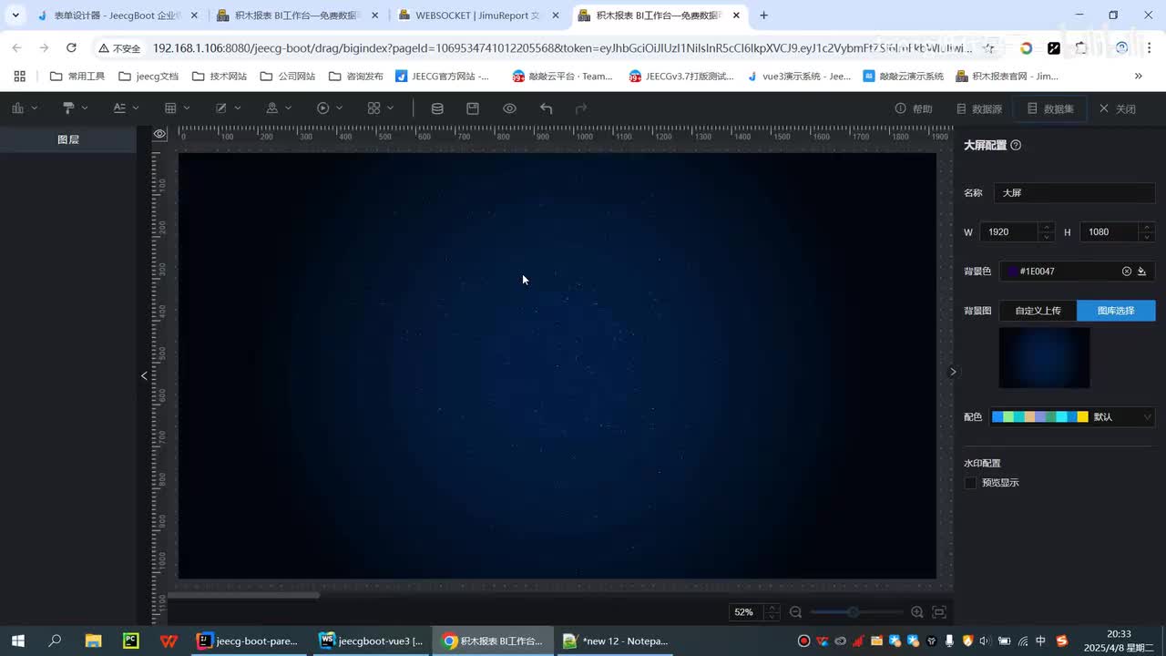Image resolution: width=1166 pixels, height=656 pixels.
Task: Fit canvas to screen icon
Action: [939, 612]
